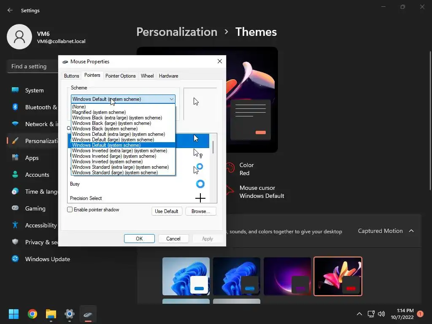Select the light Windows bloom theme
432x324 pixels.
[x=186, y=276]
